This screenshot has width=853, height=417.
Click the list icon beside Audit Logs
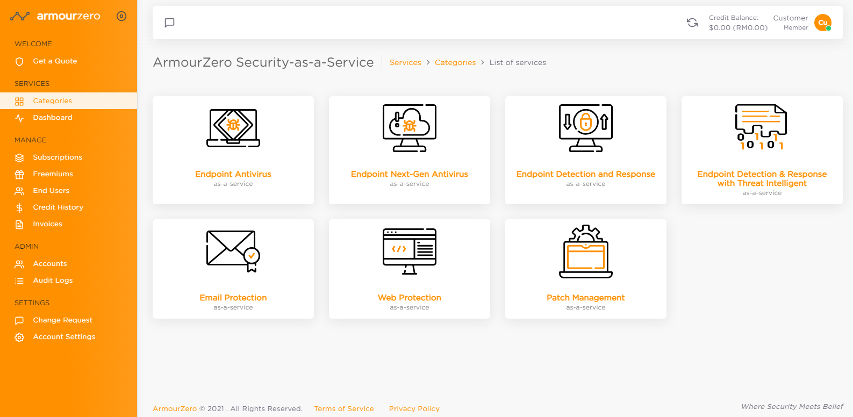[x=19, y=281]
